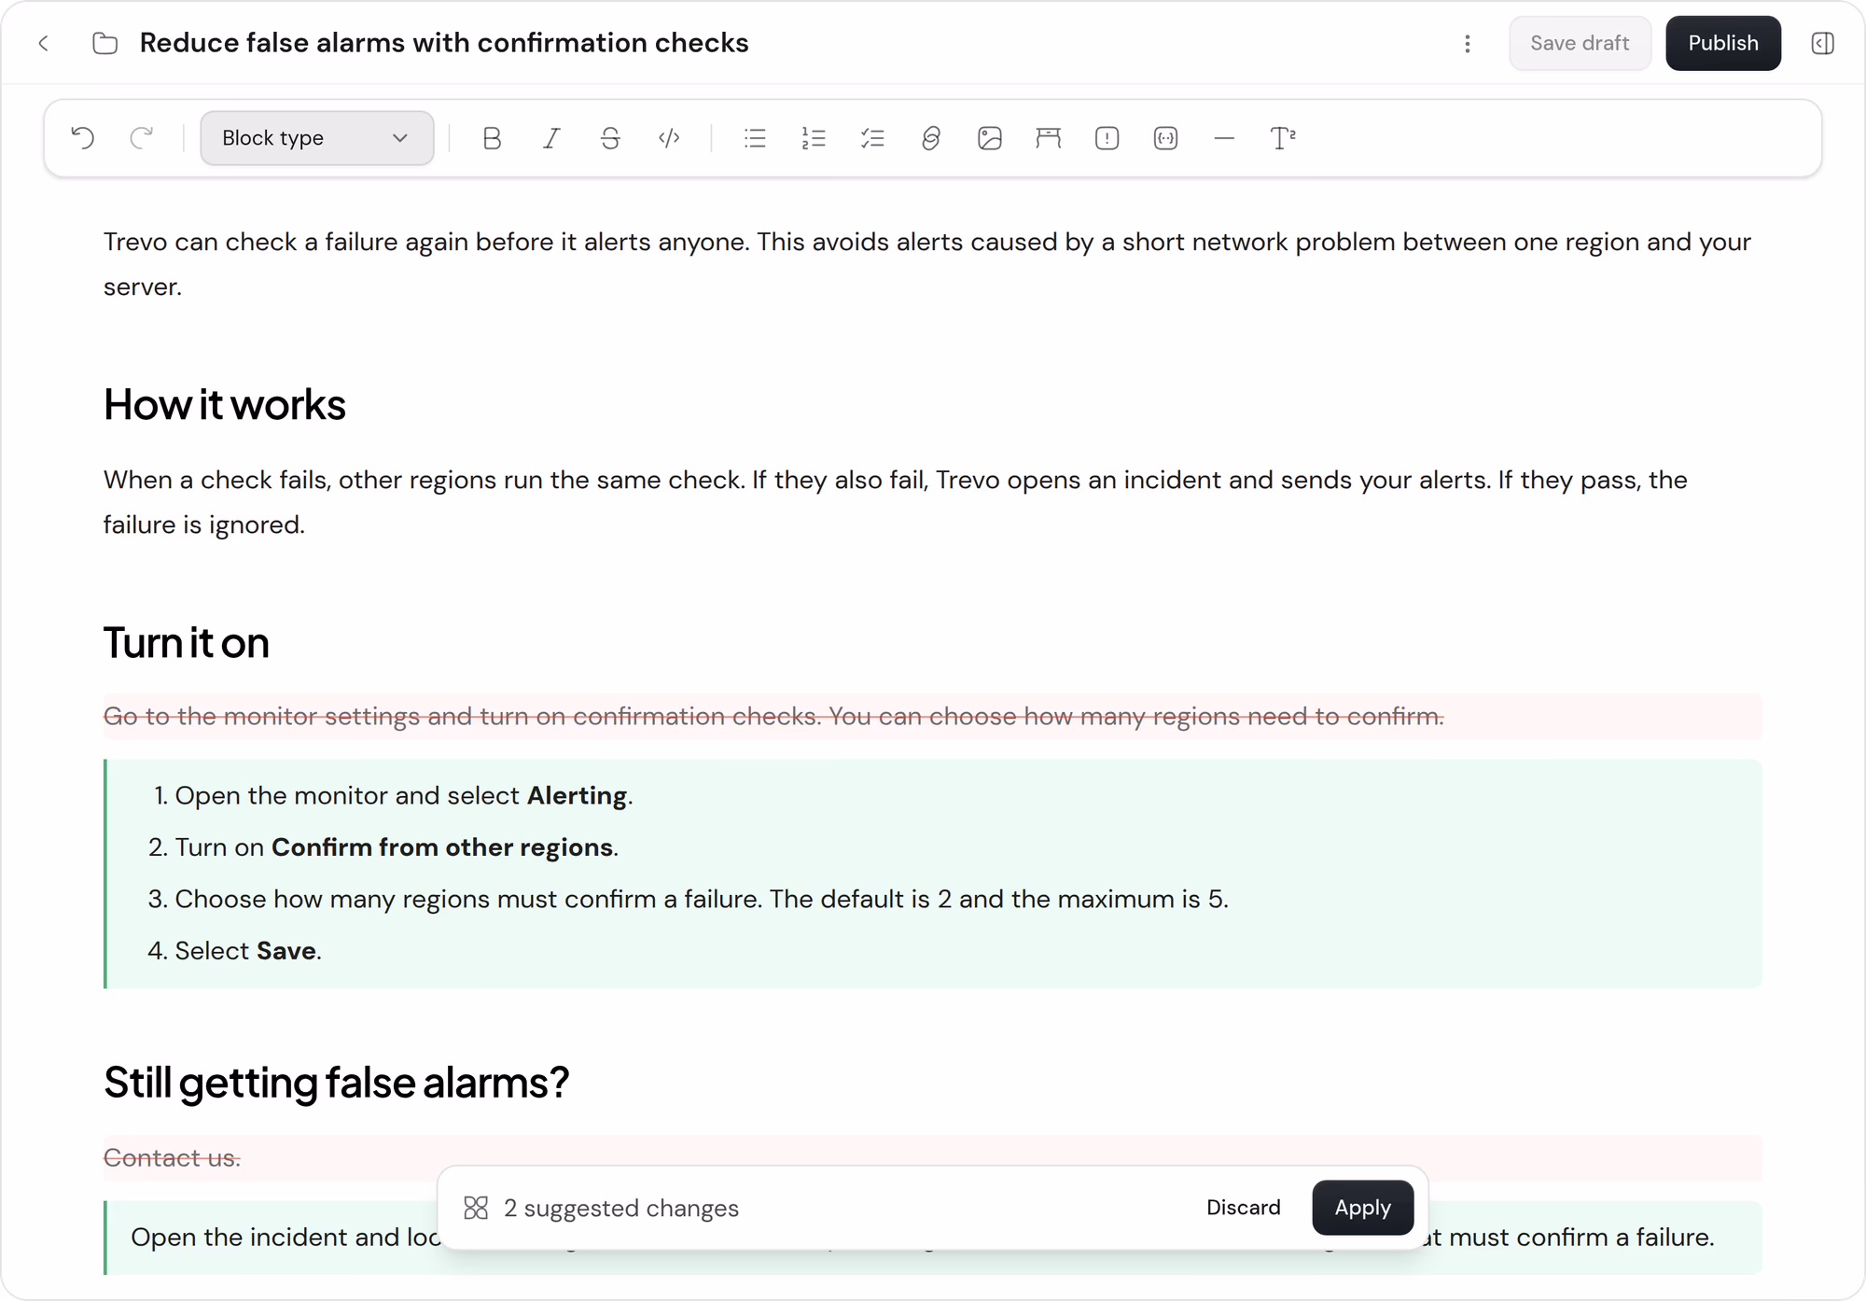Click the redo arrow icon
This screenshot has height=1301, width=1866.
click(142, 138)
